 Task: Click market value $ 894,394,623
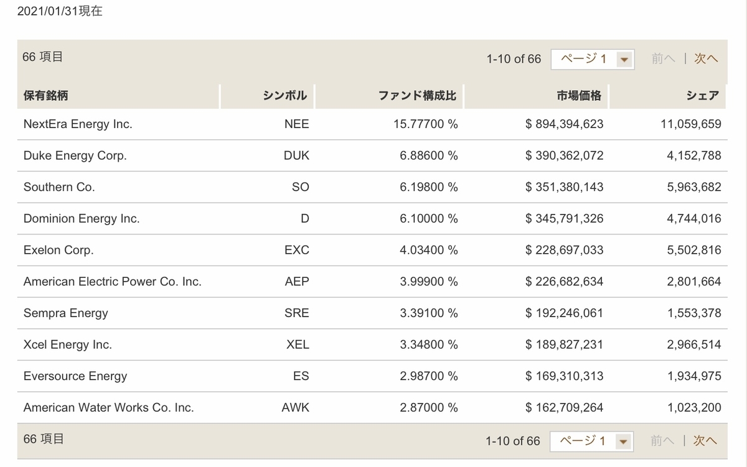tap(565, 124)
